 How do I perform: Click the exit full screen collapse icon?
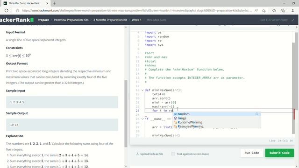click(293, 20)
